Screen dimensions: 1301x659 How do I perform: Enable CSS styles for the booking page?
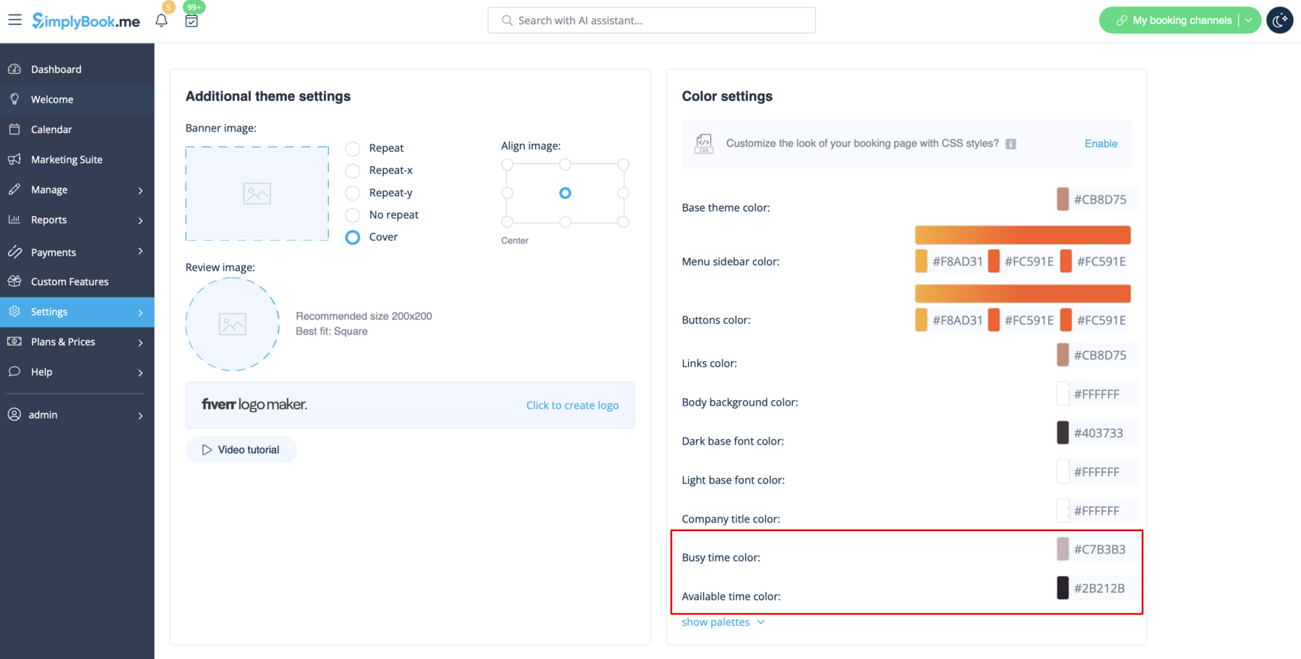pos(1100,143)
